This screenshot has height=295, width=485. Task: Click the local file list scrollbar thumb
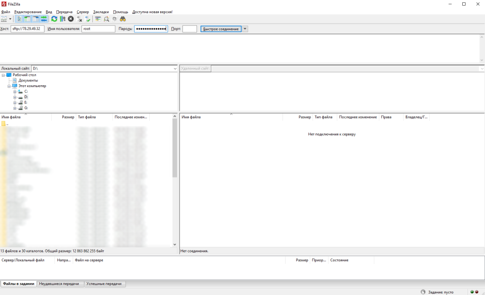(175, 148)
